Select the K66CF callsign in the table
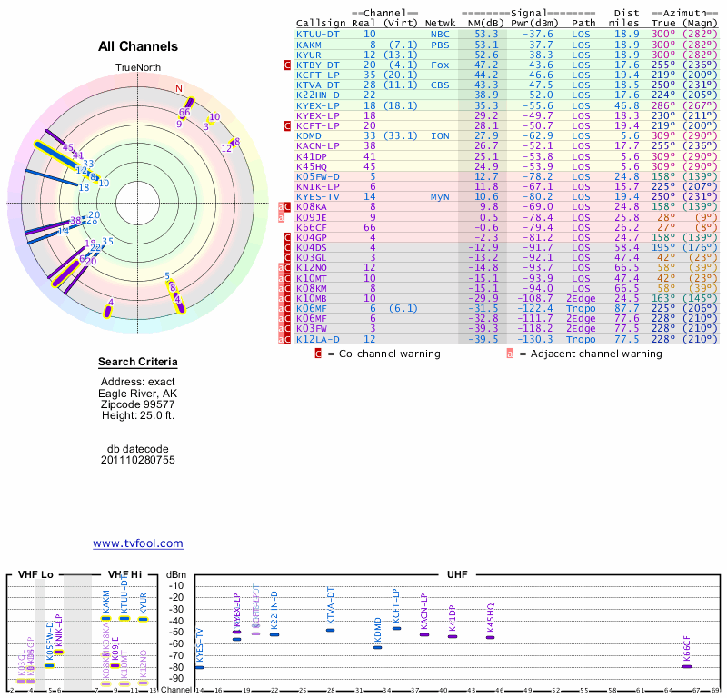This screenshot has width=727, height=698. [312, 227]
